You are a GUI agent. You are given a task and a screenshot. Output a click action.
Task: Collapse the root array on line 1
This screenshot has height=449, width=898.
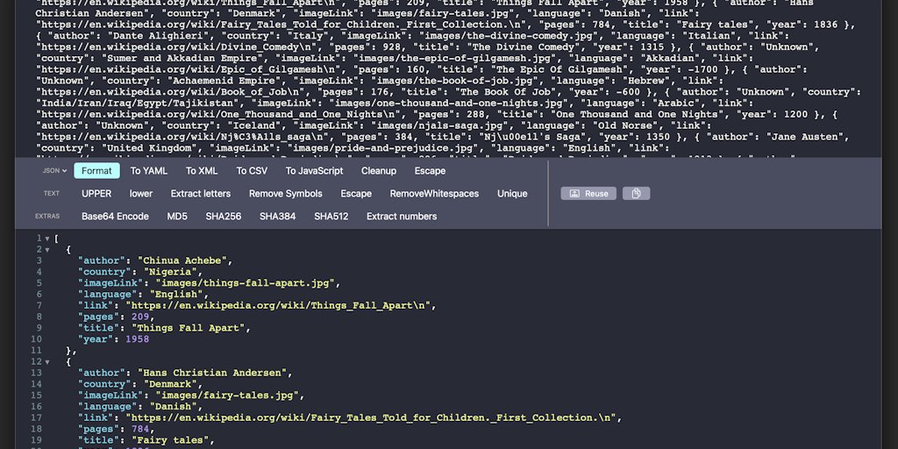tap(47, 239)
